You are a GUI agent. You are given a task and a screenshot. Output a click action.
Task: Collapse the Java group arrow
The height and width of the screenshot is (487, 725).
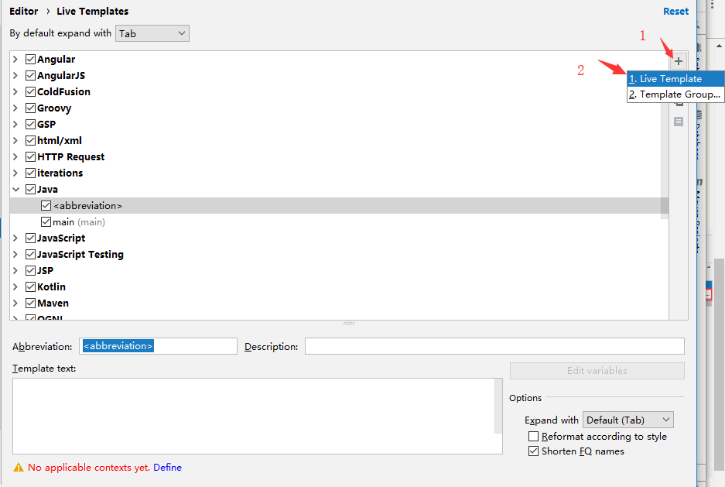[x=15, y=189]
